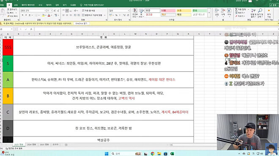Click the Paste clipboard icon
Image resolution: width=279 pixels, height=156 pixels.
[3, 11]
